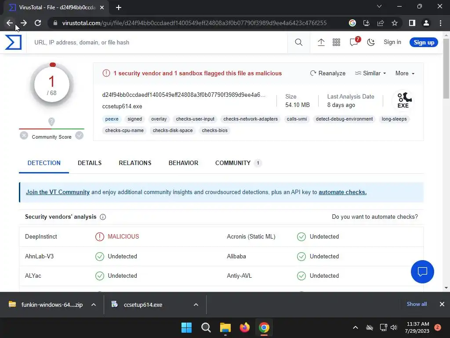The width and height of the screenshot is (450, 338).
Task: Open the Chrome three-dot menu
Action: click(440, 23)
